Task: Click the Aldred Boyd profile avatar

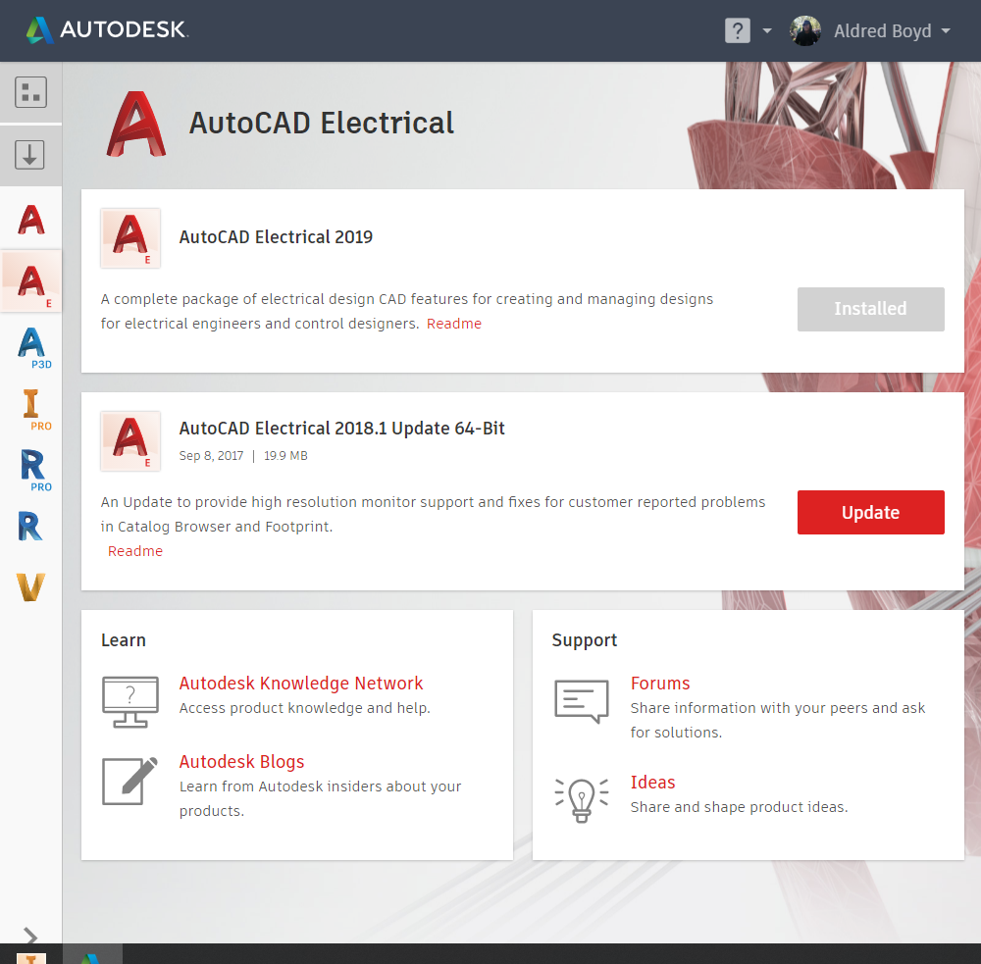Action: (x=804, y=30)
